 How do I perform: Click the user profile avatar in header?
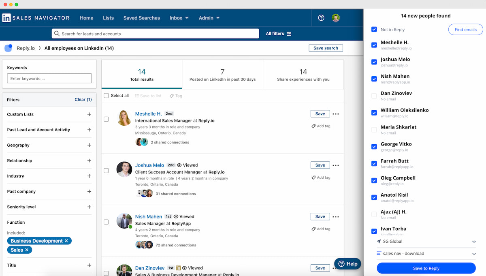click(x=336, y=18)
